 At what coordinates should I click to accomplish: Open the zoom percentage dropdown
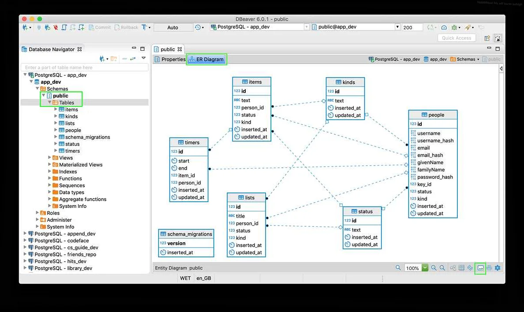point(425,268)
